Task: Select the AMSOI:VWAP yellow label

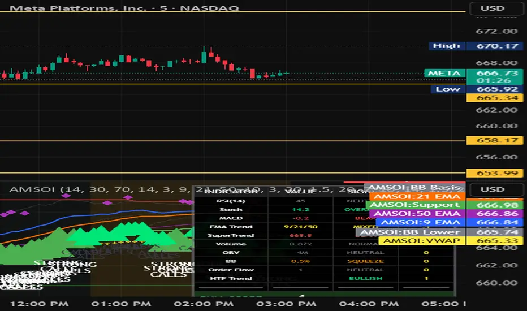Action: click(422, 241)
